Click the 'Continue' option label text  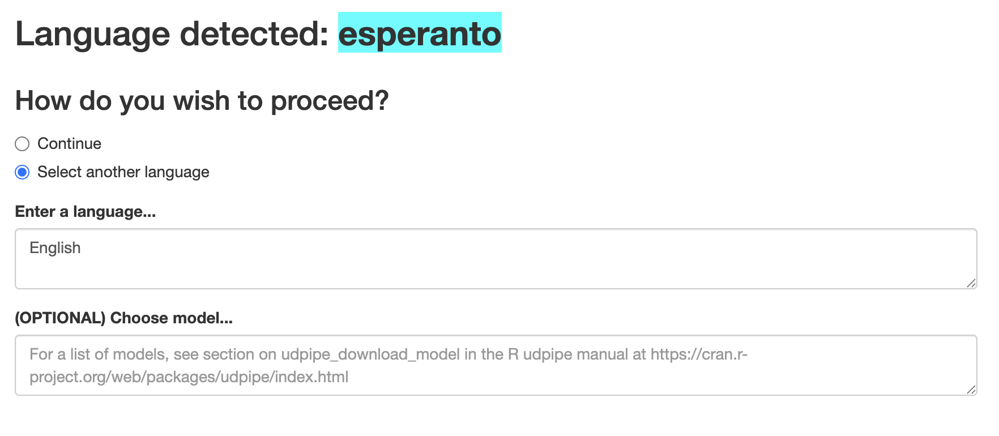69,144
